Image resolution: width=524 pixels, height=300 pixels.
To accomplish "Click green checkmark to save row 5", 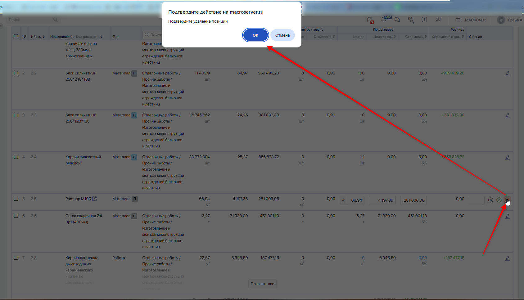I will click(499, 200).
